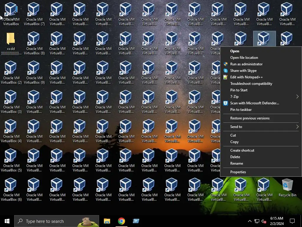Open Google Chrome from the taskbar
Screen dimensions: 302x227
[121, 221]
